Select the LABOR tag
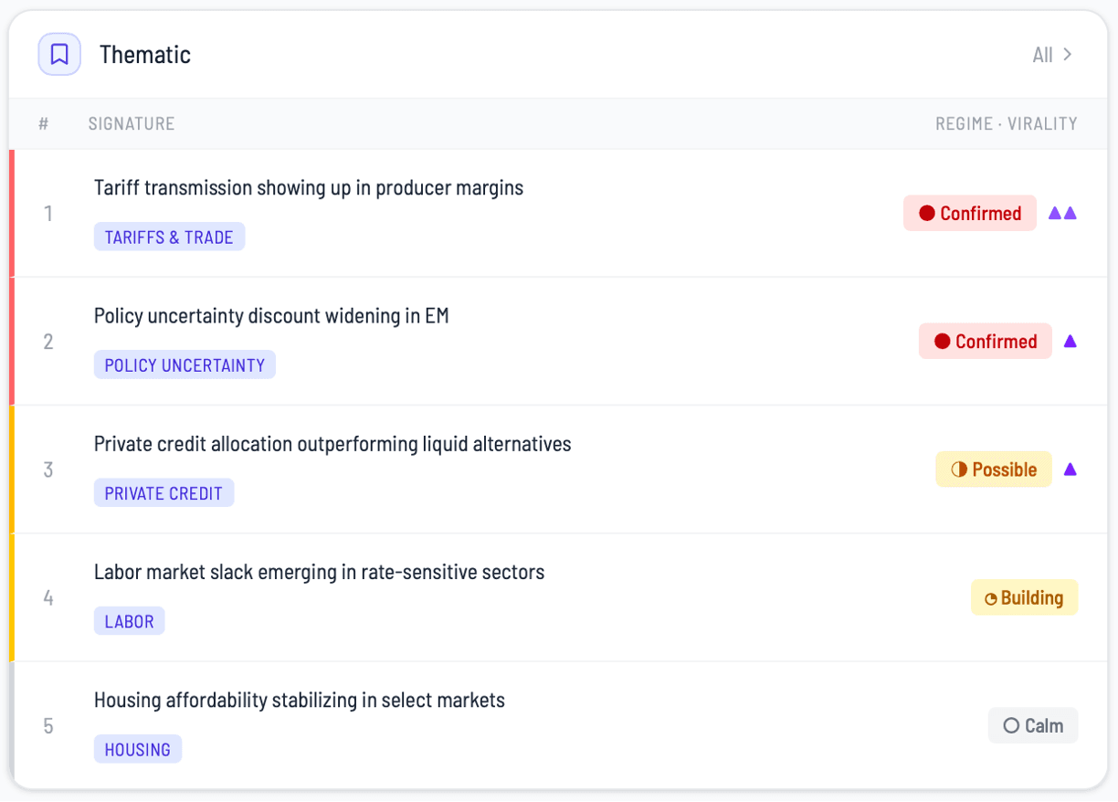 [x=129, y=621]
